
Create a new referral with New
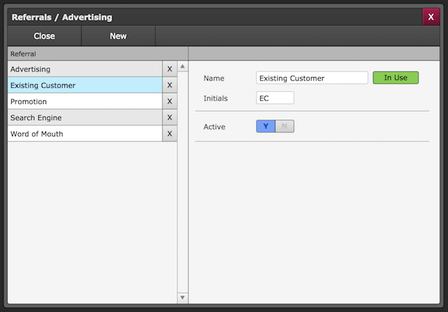click(118, 36)
